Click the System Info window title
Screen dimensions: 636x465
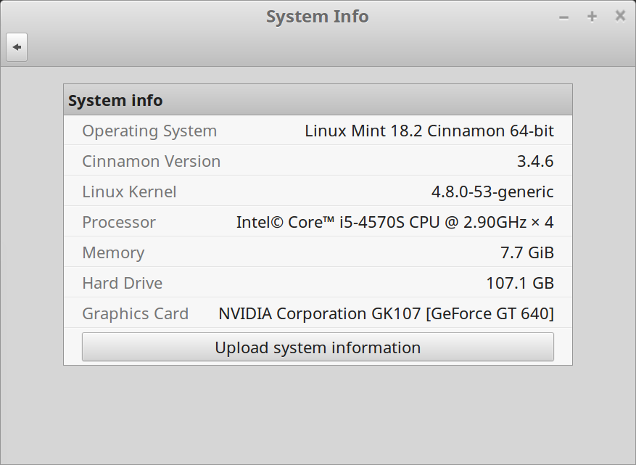pyautogui.click(x=317, y=17)
